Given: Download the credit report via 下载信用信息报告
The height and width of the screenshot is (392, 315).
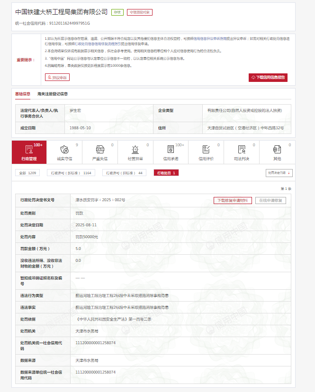Looking at the screenshot, I should tap(268, 78).
